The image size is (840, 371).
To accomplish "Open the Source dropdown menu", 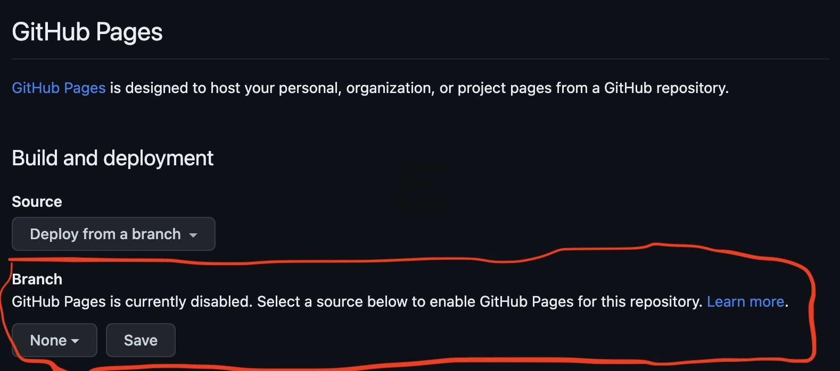I will pos(113,234).
